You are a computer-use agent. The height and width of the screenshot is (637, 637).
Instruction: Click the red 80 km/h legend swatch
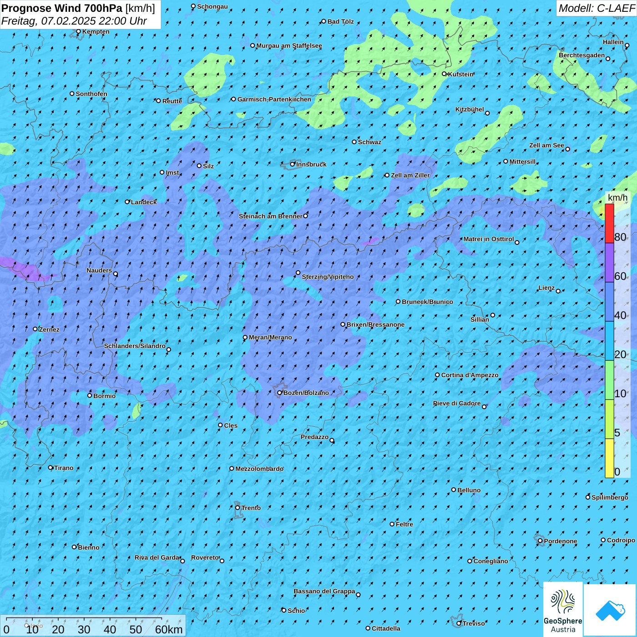pyautogui.click(x=609, y=223)
